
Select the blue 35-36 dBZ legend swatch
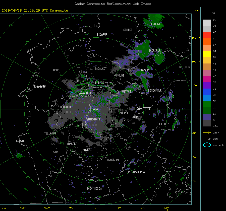(x=207, y=92)
